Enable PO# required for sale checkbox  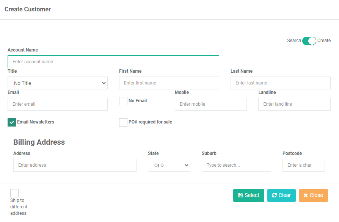123,122
